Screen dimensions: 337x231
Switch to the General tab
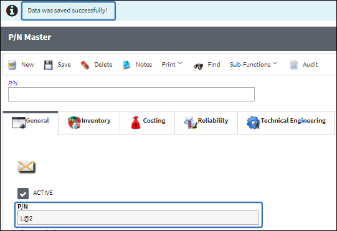coord(31,123)
